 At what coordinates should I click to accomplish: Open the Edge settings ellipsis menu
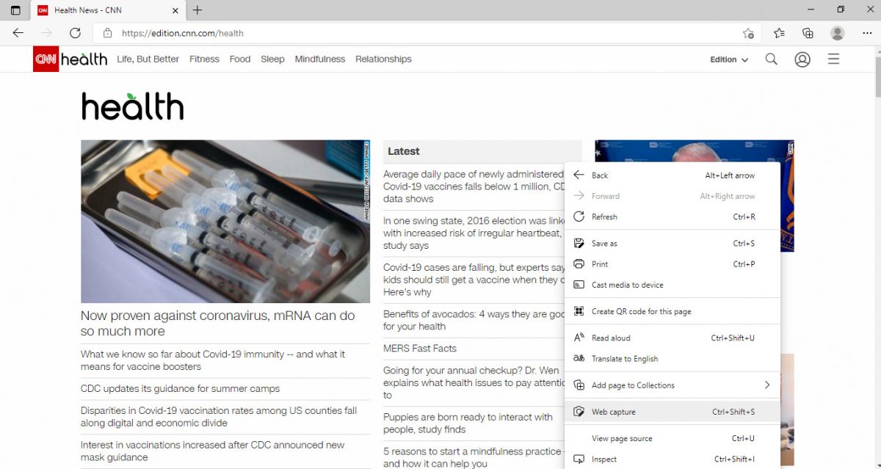click(x=867, y=33)
